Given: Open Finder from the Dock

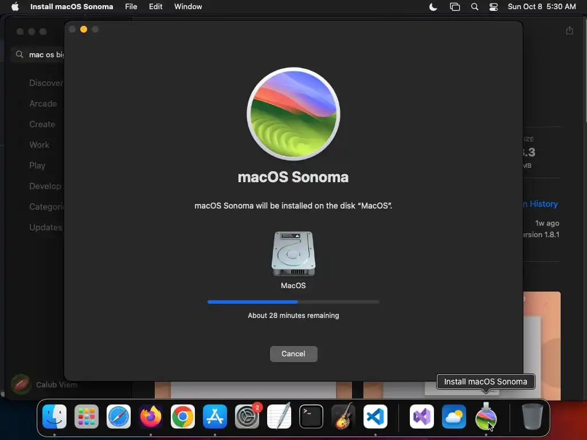Looking at the screenshot, I should point(54,417).
